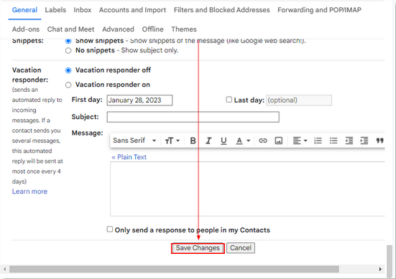The height and width of the screenshot is (279, 396).
Task: Open Forwarding and POP/IMAP tab
Action: pyautogui.click(x=319, y=10)
